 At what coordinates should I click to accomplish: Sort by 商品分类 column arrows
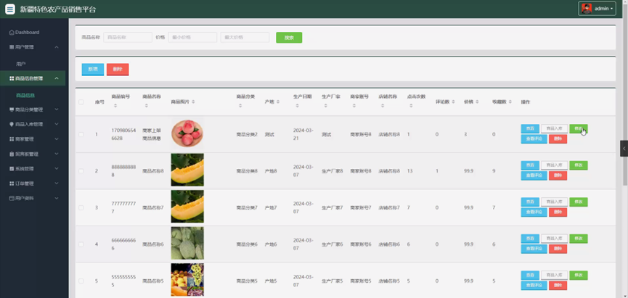[240, 106]
